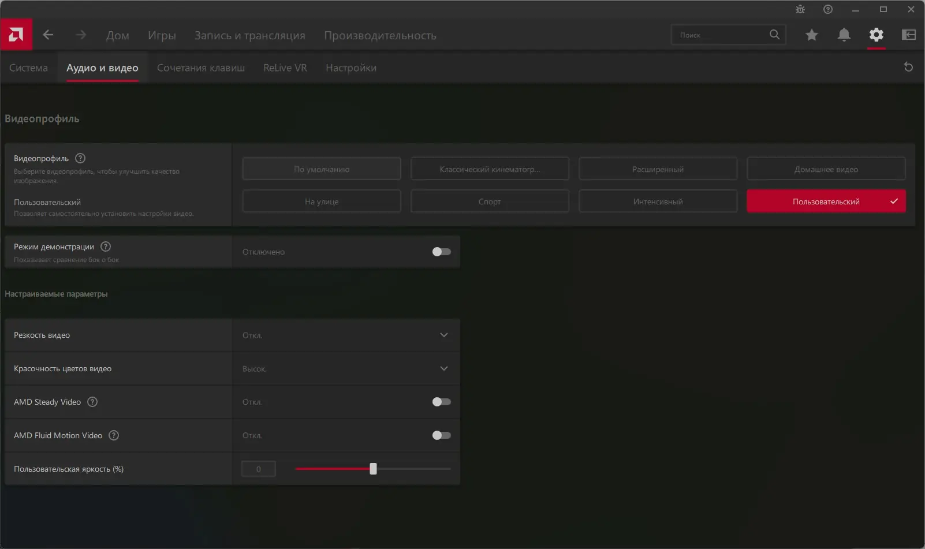This screenshot has width=925, height=549.
Task: Show help for AMD Steady Video
Action: tap(92, 402)
